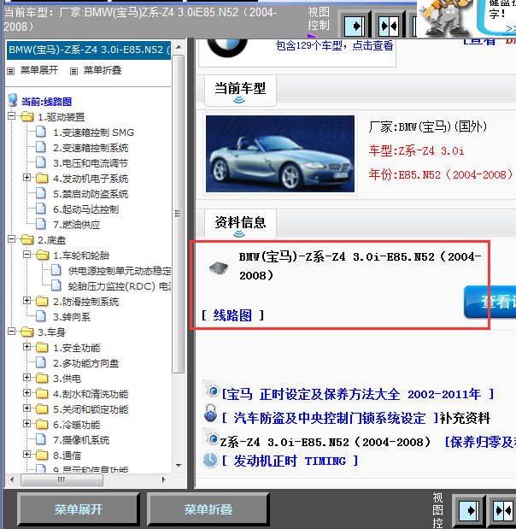Image resolution: width=516 pixels, height=529 pixels.
Task: Open 供电源控制单元动态稳定 document
Action: pyautogui.click(x=120, y=271)
